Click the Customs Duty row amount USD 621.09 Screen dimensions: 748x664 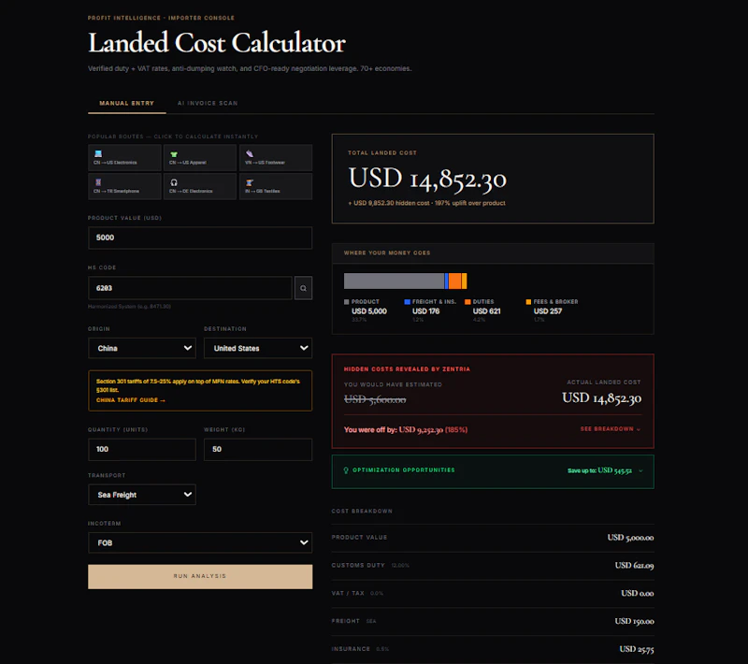click(634, 565)
